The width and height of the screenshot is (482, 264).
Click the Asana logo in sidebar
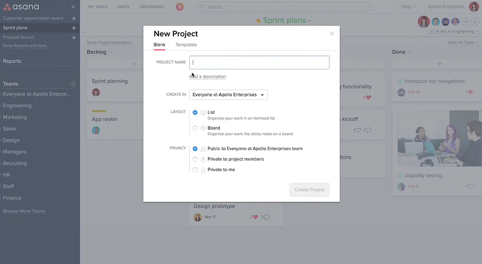(x=22, y=7)
